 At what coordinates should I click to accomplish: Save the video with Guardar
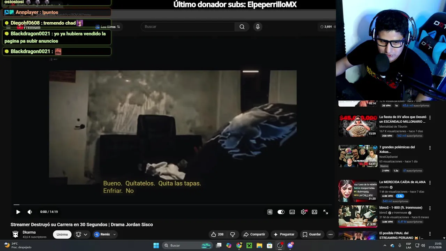tap(312, 234)
